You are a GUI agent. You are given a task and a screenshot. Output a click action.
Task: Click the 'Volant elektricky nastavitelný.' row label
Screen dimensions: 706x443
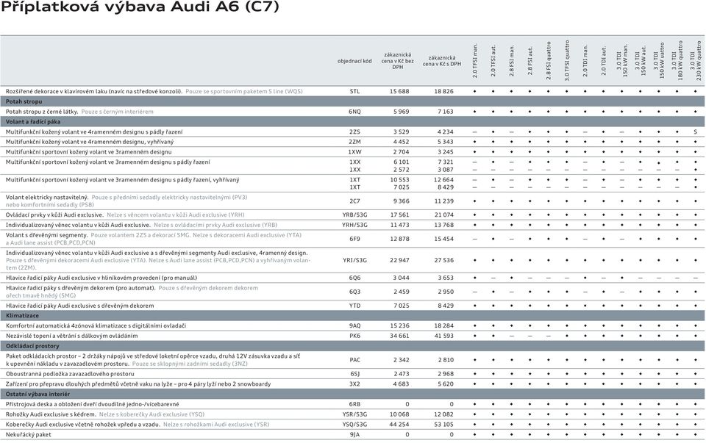click(x=47, y=198)
